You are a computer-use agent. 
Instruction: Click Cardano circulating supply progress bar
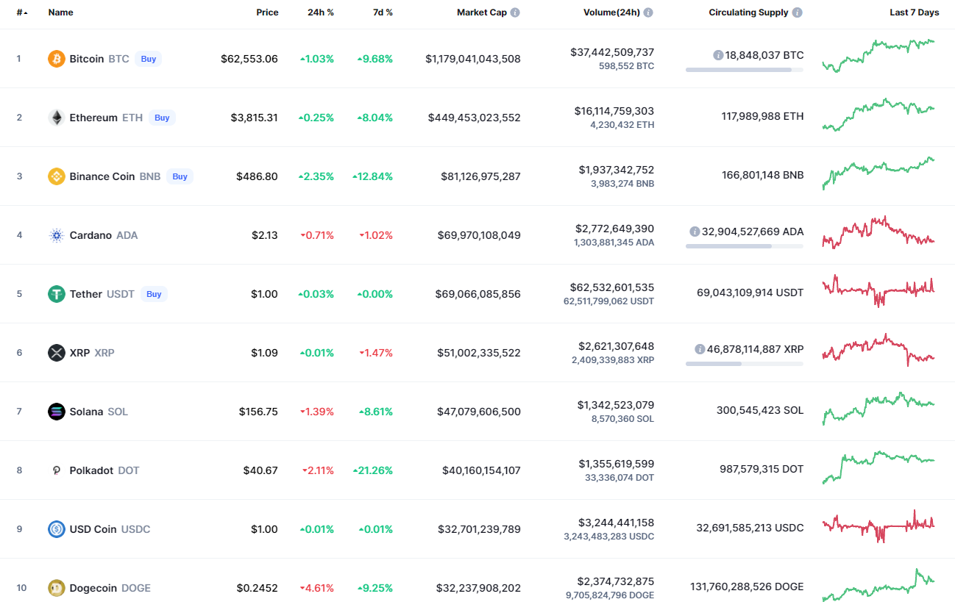(745, 246)
